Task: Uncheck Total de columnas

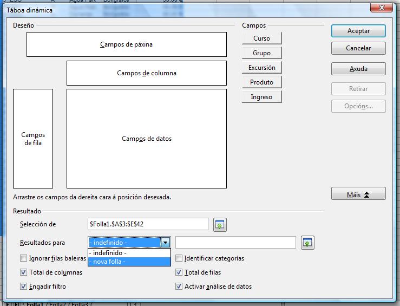Action: pyautogui.click(x=23, y=272)
